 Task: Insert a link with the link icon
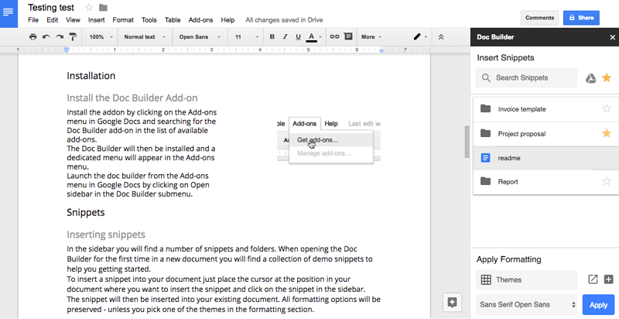click(334, 36)
